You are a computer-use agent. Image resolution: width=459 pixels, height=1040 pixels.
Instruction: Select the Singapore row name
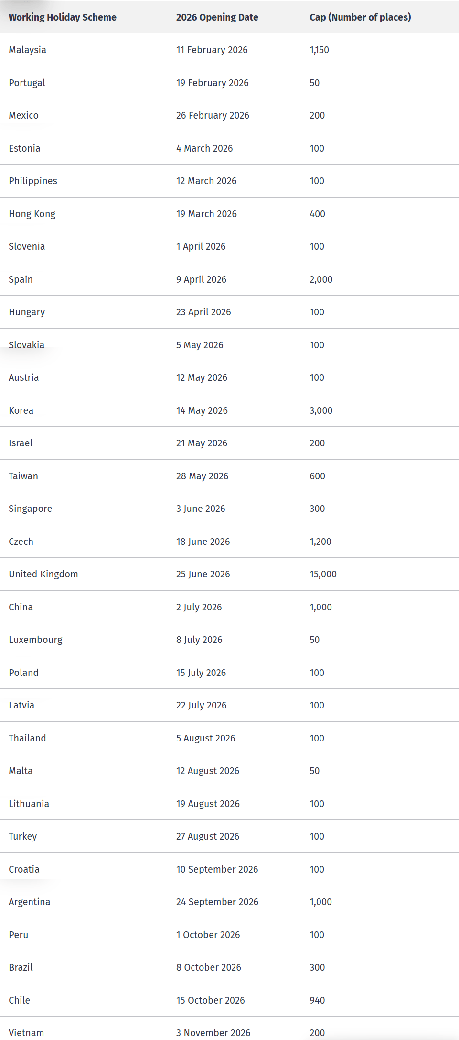(30, 509)
